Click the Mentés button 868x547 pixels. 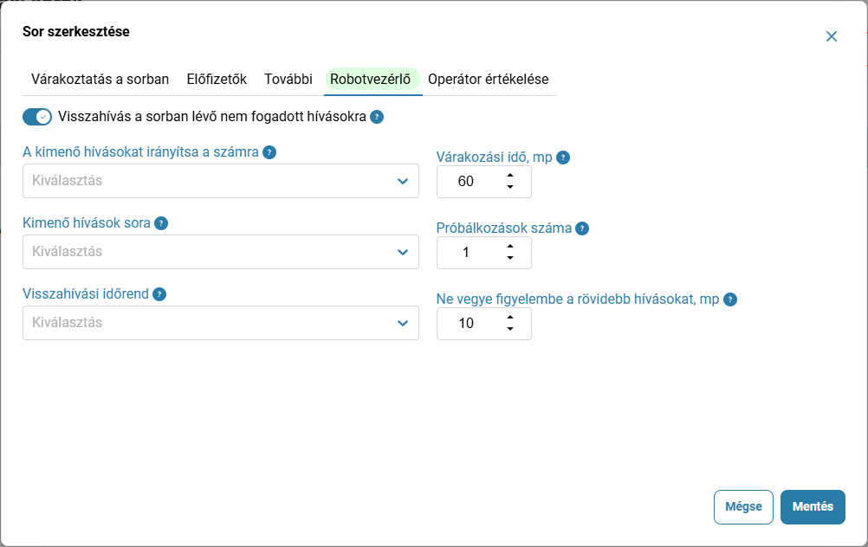[813, 506]
